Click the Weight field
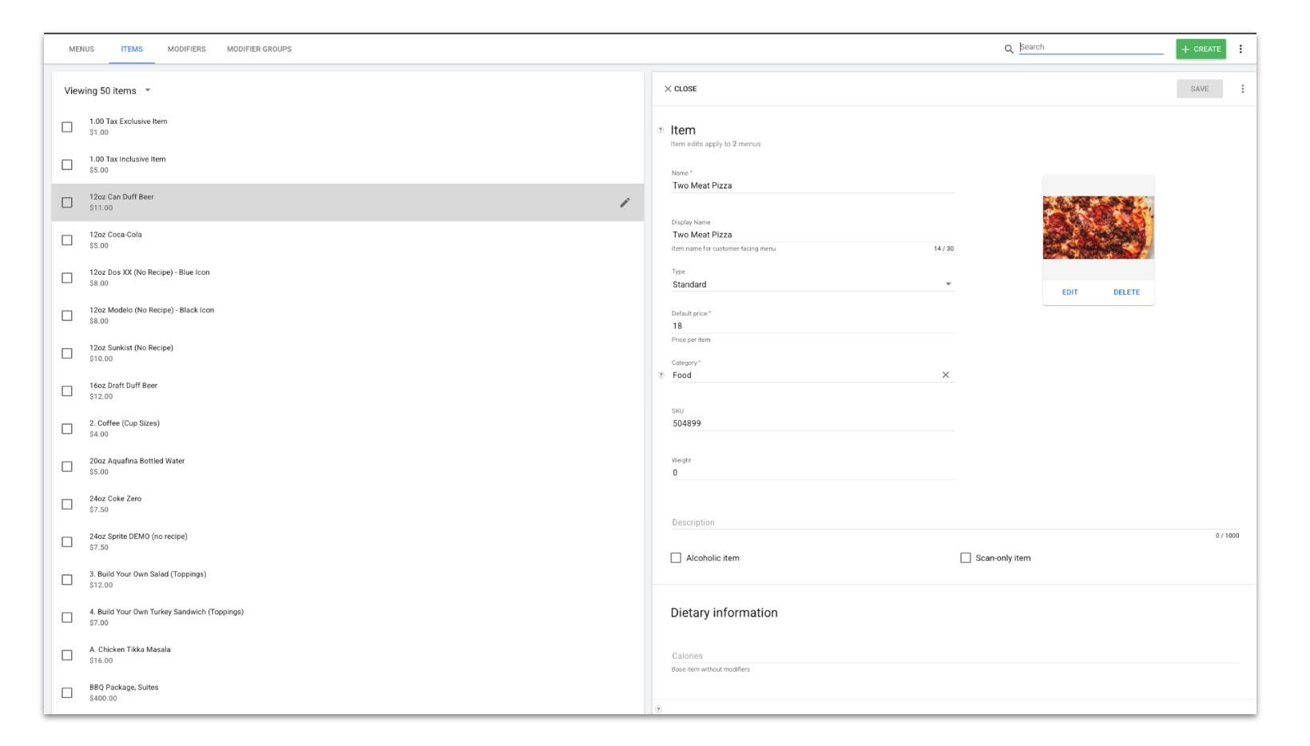This screenshot has height=746, width=1310. [x=812, y=473]
